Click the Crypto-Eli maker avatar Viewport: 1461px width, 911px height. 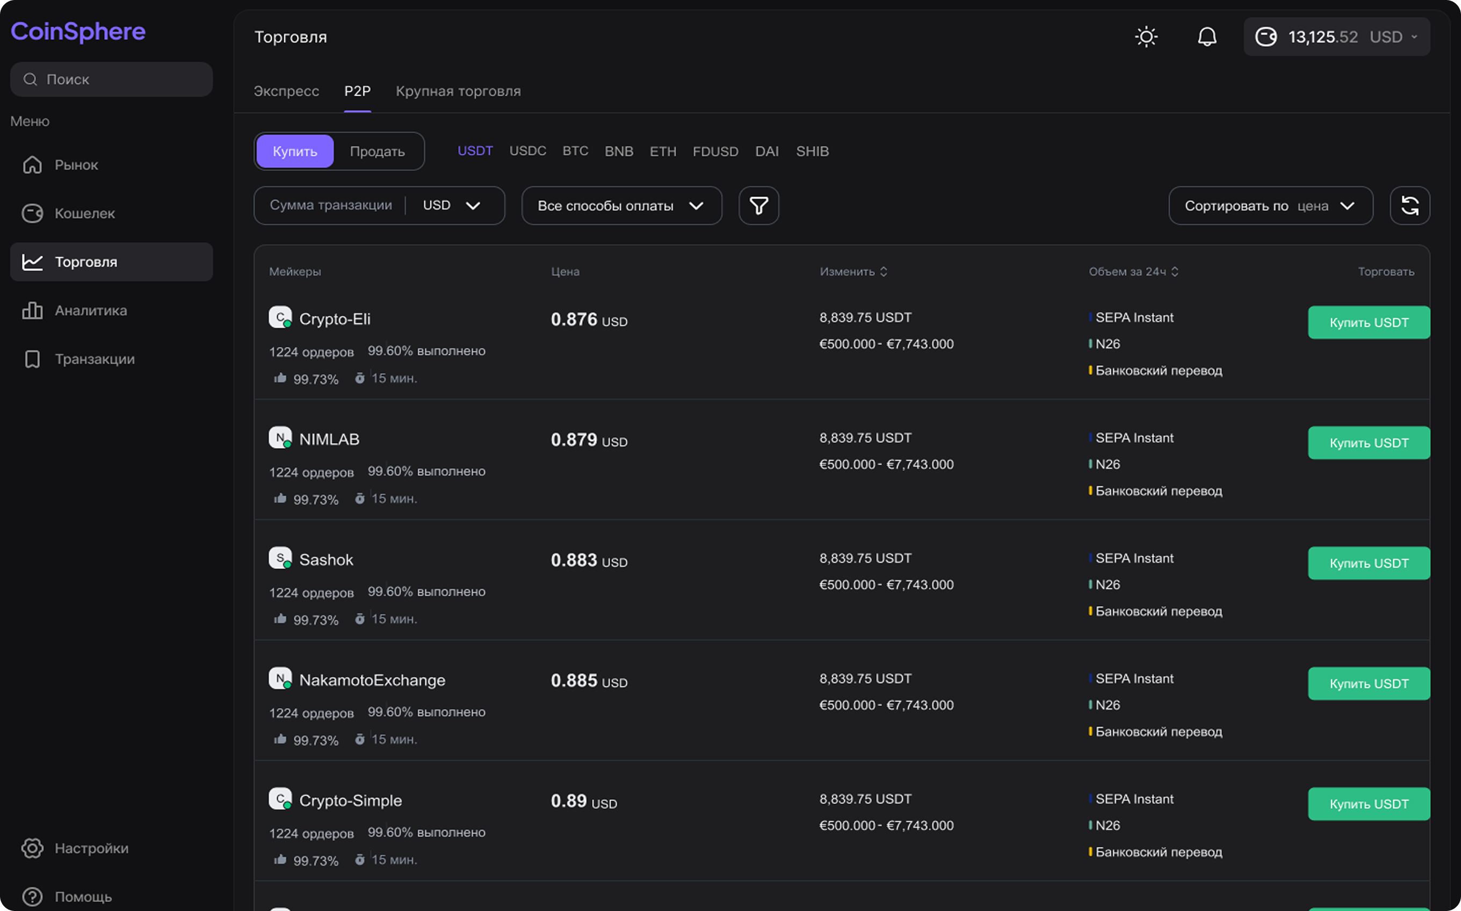click(x=280, y=317)
